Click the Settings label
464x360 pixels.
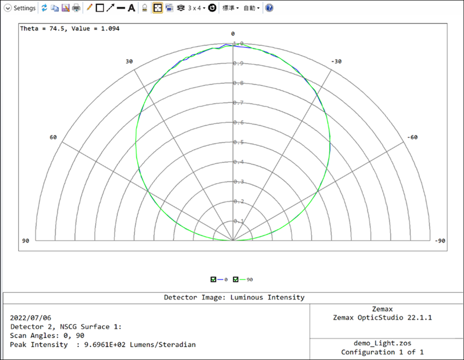24,8
